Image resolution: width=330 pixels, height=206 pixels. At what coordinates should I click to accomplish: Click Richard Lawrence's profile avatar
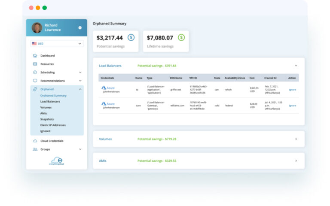(x=37, y=28)
